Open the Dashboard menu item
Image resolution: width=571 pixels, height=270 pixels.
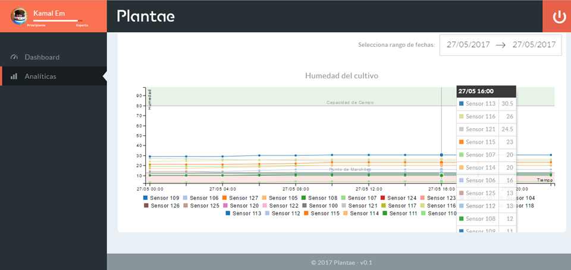click(42, 58)
